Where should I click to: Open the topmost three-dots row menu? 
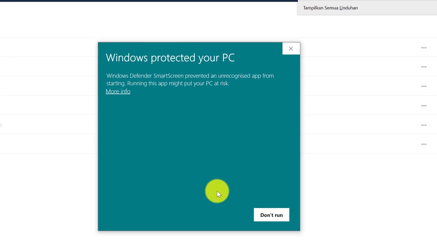click(x=424, y=48)
